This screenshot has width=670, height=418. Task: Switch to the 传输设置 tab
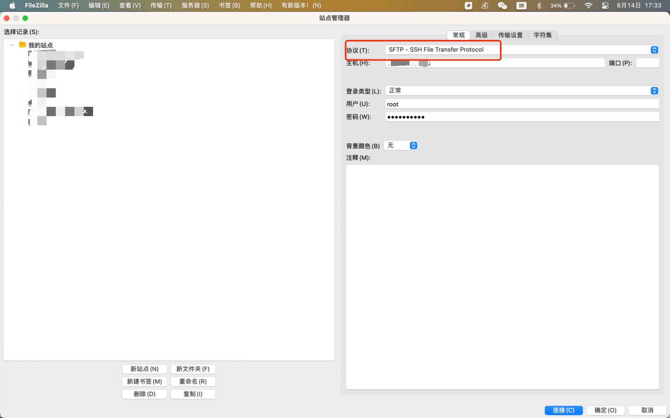click(x=510, y=35)
